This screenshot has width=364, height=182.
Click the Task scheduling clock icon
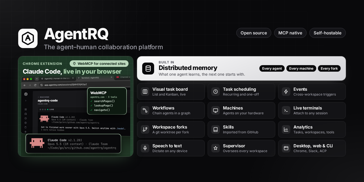[x=216, y=92]
